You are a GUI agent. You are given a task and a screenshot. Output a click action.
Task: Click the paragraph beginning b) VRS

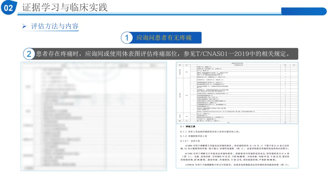235,157
